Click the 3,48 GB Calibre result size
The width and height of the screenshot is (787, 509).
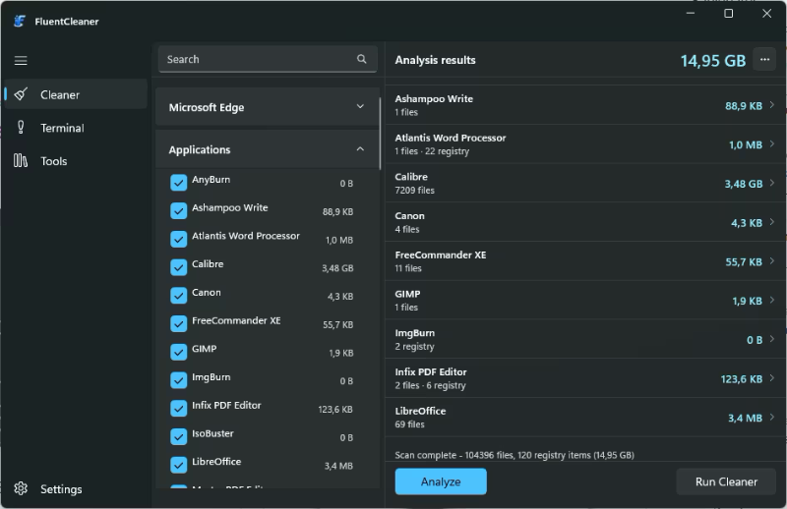[744, 184]
